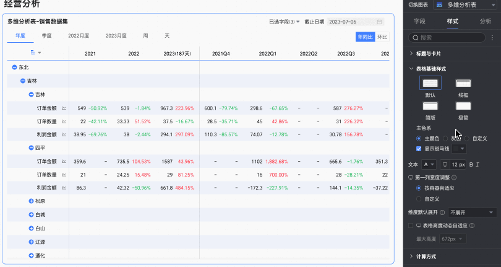This screenshot has height=267, width=501.
Task: Open the 维度默认展开 dropdown
Action: click(473, 212)
